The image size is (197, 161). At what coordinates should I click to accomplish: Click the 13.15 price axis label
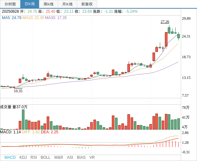[186, 78]
